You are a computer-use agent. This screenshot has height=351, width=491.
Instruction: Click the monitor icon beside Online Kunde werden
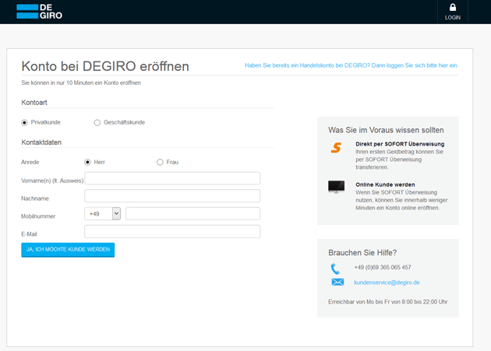coord(337,187)
